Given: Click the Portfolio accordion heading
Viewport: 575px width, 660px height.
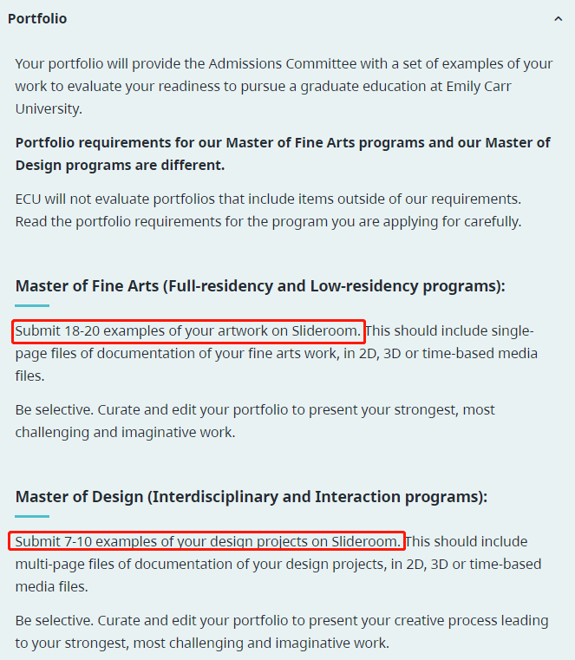Looking at the screenshot, I should [x=37, y=19].
